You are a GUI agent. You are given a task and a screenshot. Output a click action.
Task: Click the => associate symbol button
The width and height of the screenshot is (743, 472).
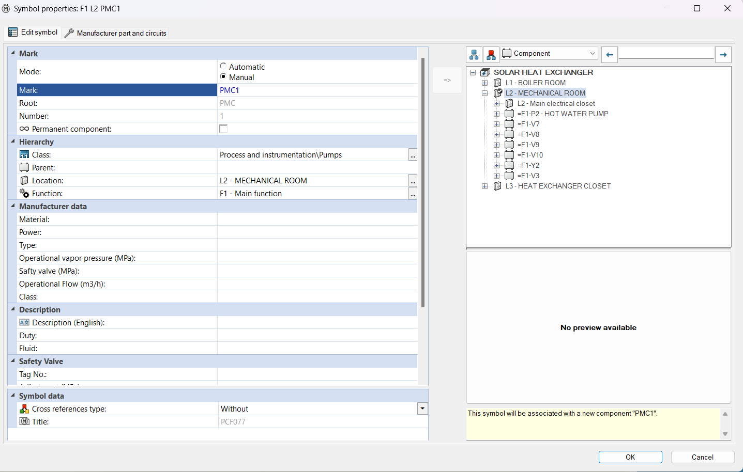tap(447, 80)
